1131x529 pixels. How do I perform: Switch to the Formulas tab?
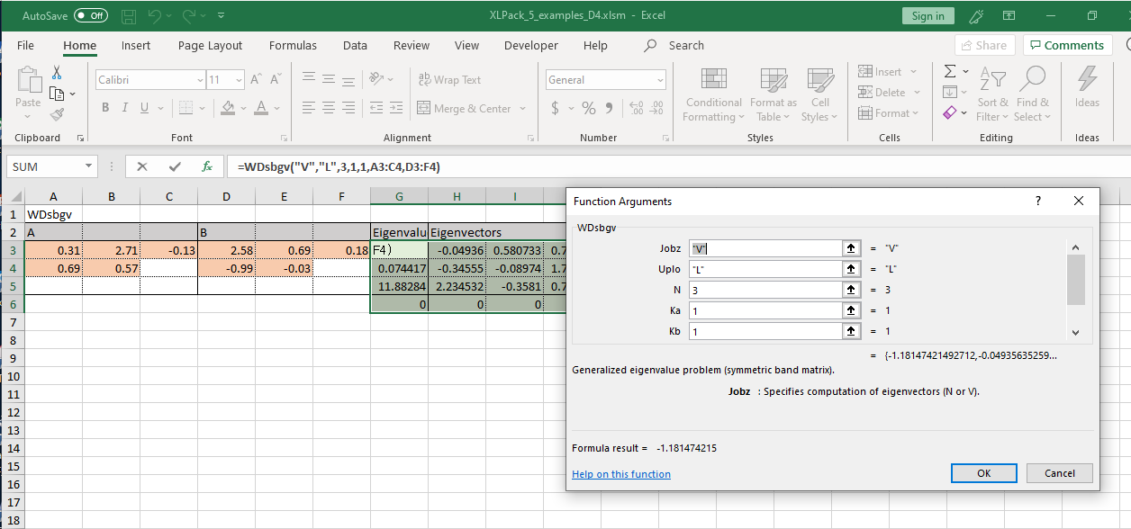(293, 45)
